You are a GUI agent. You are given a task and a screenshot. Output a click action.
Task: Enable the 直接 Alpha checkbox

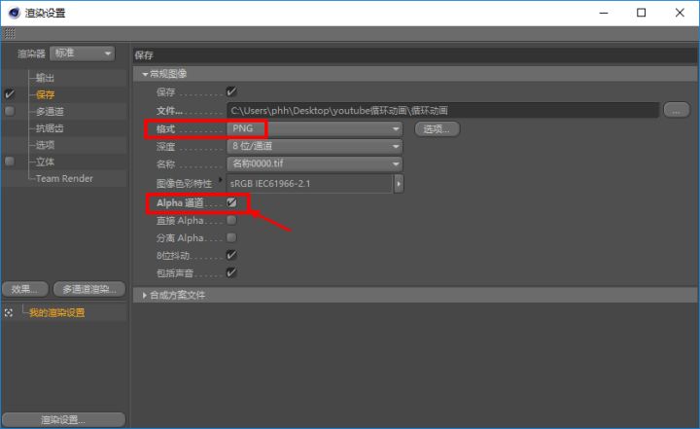231,220
